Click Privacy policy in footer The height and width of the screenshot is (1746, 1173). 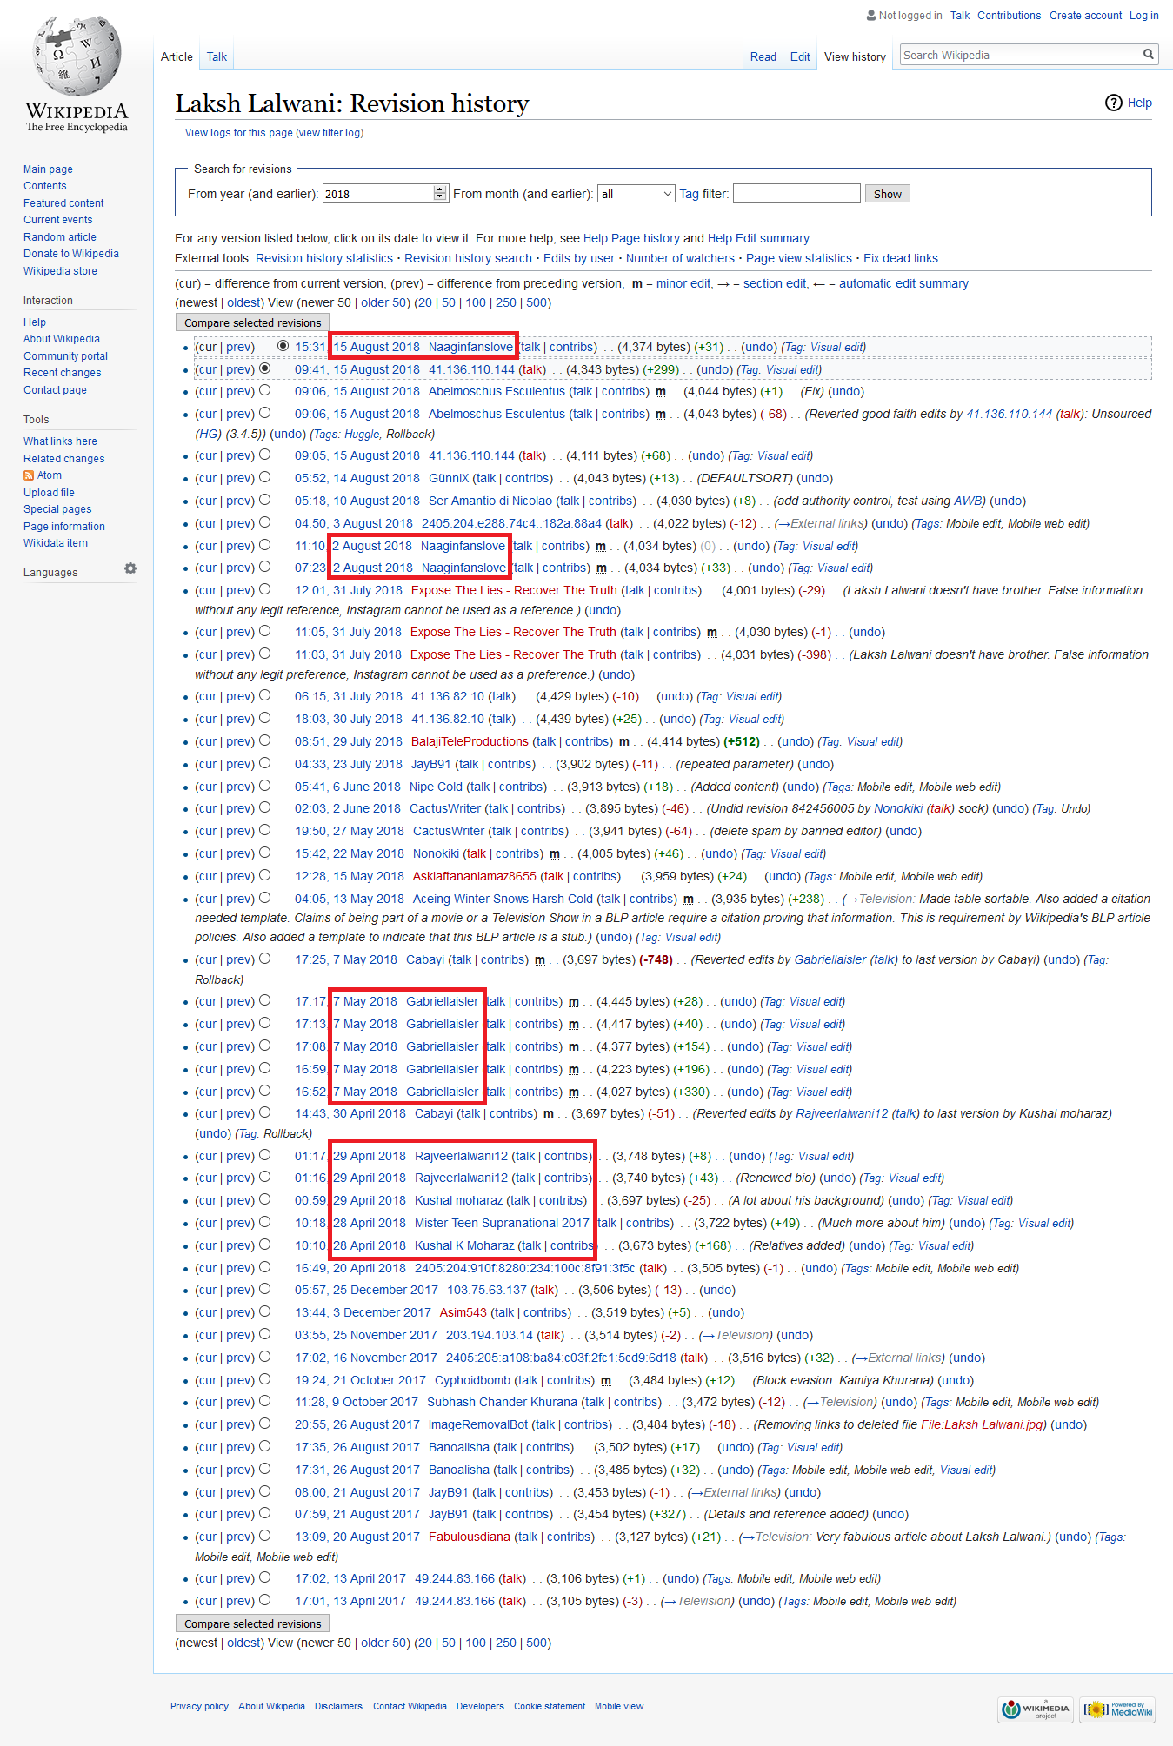199,1706
